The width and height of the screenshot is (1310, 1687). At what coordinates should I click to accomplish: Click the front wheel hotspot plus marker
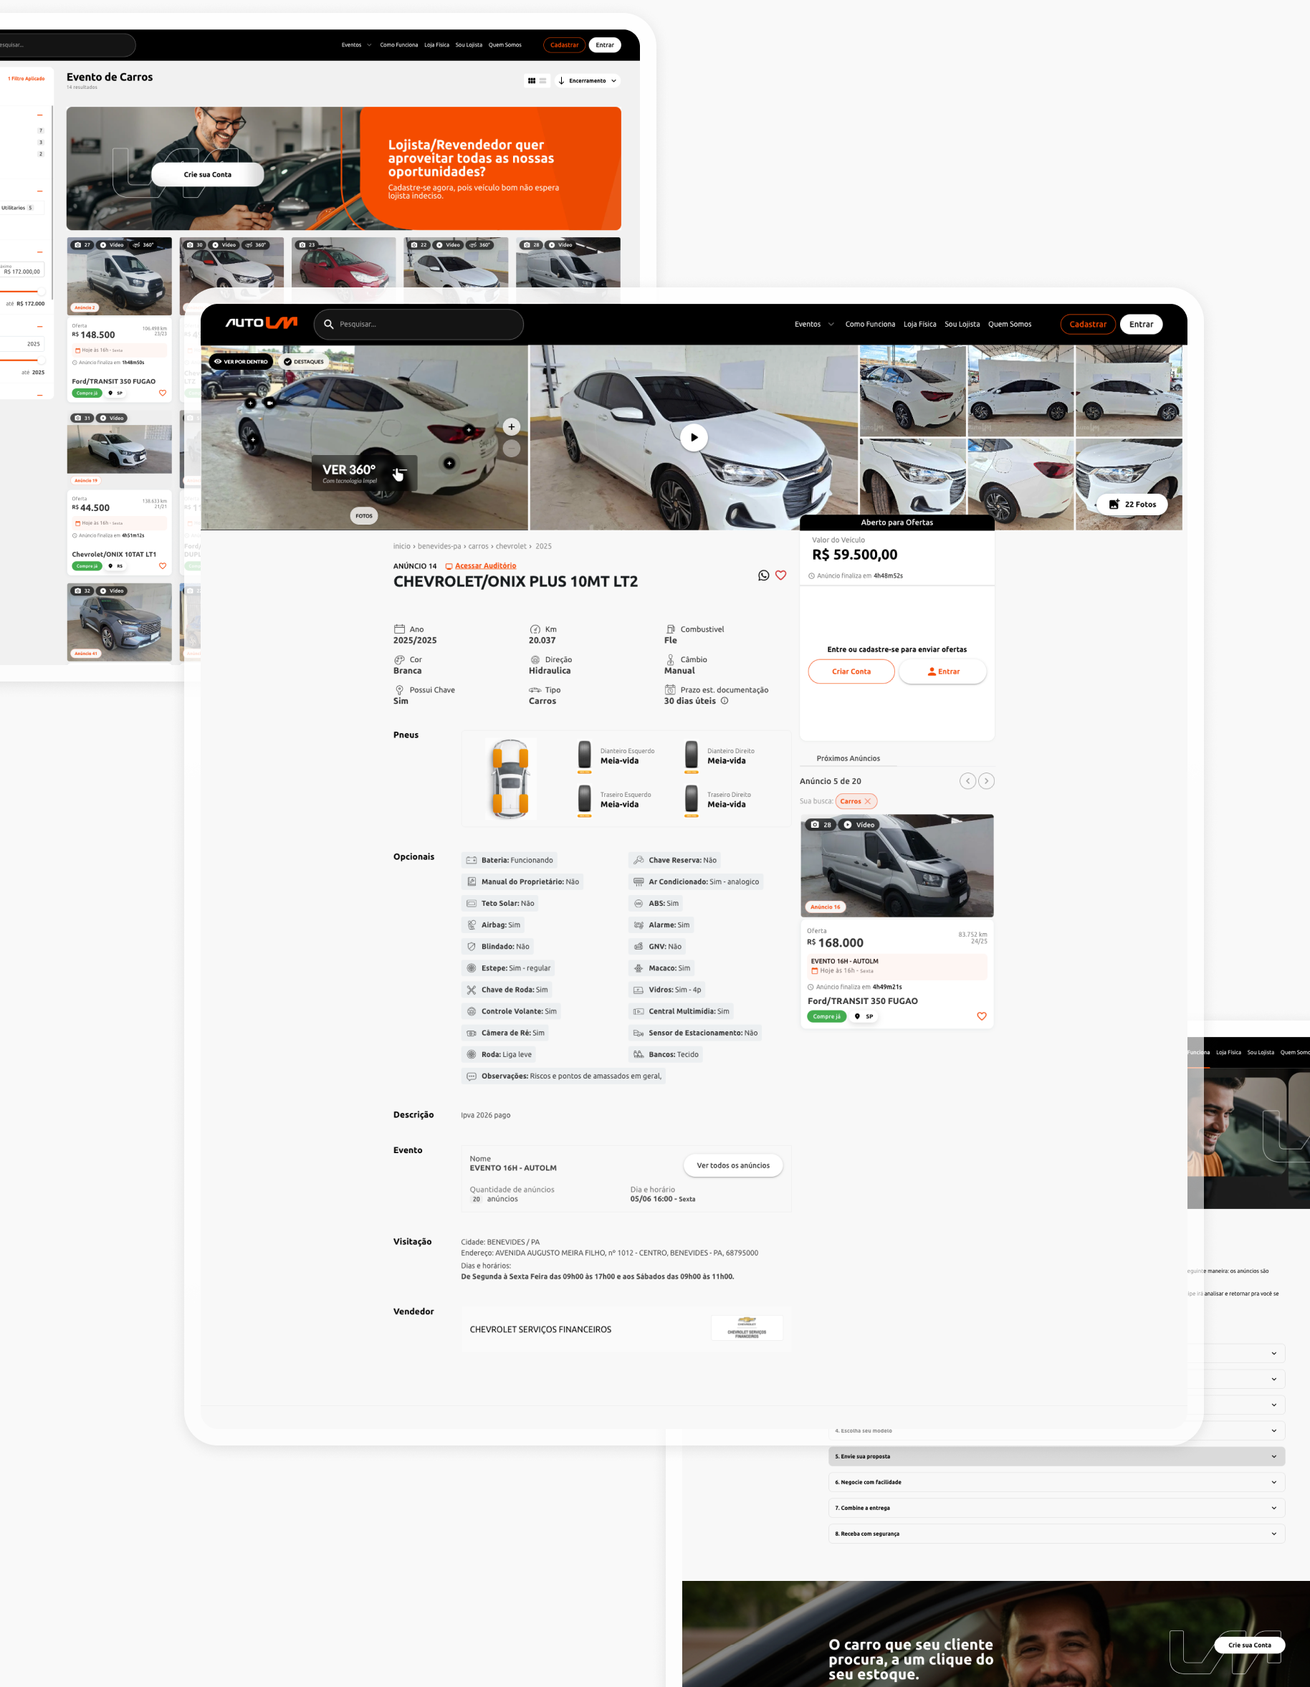[252, 439]
